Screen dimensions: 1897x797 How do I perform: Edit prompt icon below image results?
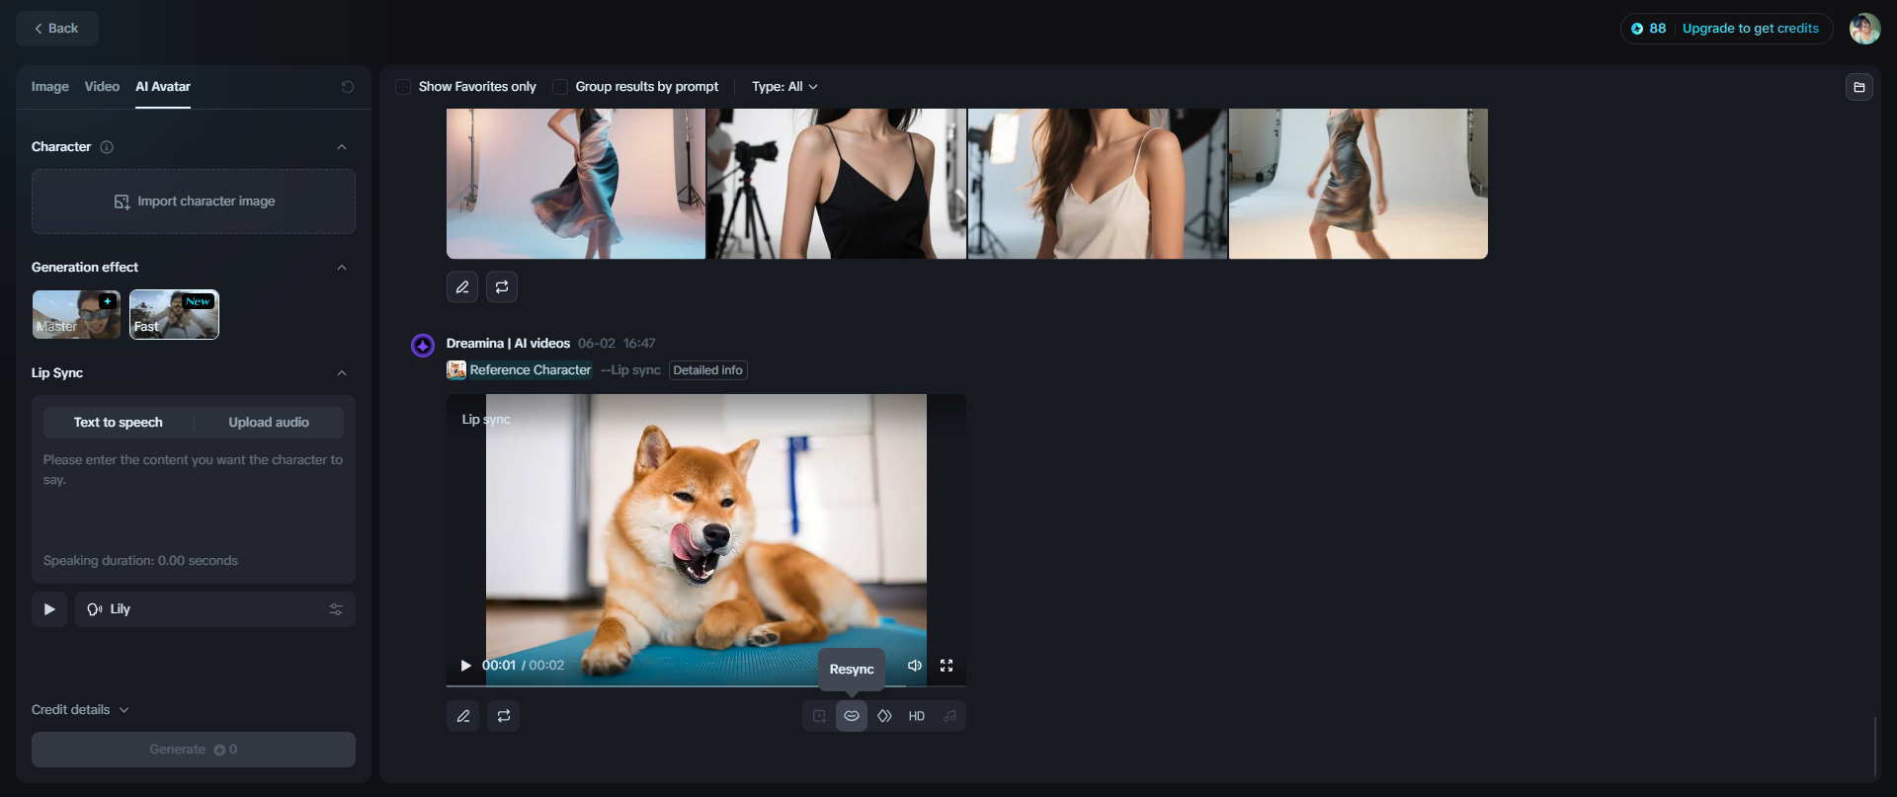(462, 287)
